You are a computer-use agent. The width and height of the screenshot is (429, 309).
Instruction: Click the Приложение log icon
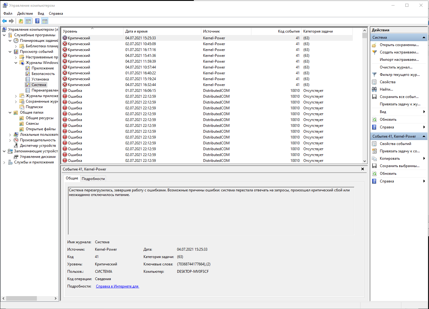click(x=28, y=68)
